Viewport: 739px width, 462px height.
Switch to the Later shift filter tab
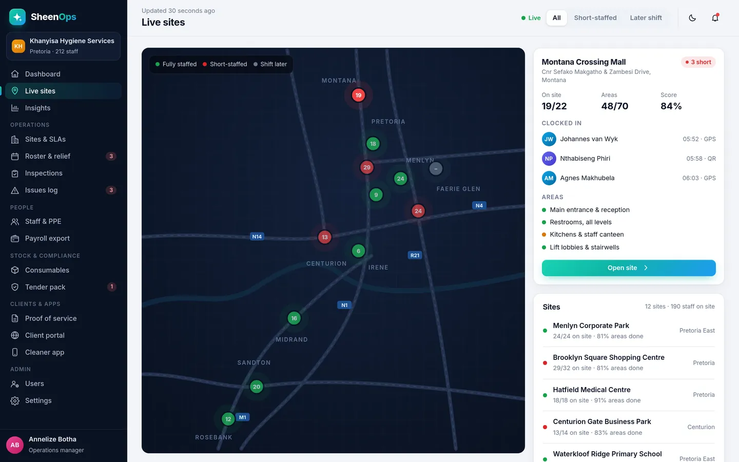point(646,18)
